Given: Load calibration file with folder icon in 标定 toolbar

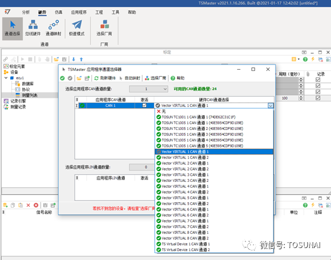Looking at the screenshot, I should (x=56, y=60).
